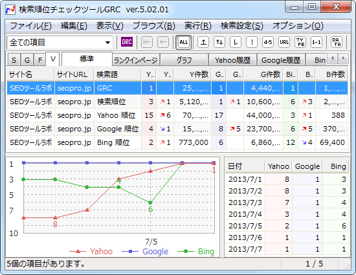This screenshot has height=275, width=356.
Task: Select the Google履歴 tab
Action: tap(281, 60)
